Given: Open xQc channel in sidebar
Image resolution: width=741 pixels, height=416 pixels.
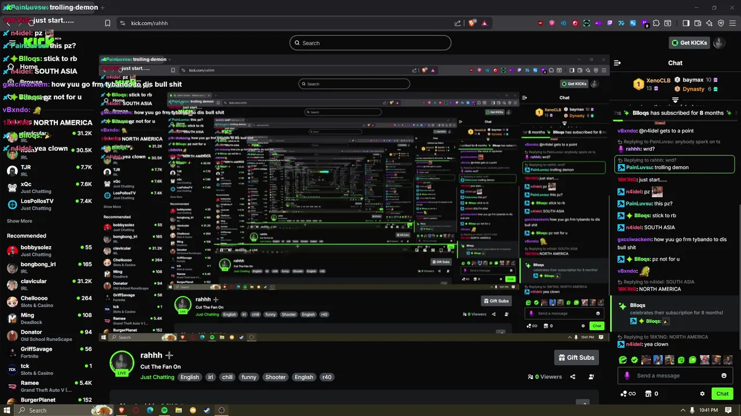Looking at the screenshot, I should (49, 187).
